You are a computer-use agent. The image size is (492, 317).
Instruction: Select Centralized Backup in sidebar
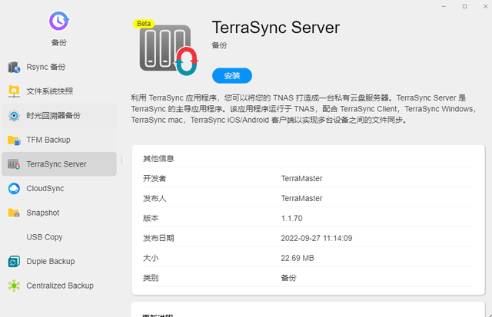(x=60, y=286)
